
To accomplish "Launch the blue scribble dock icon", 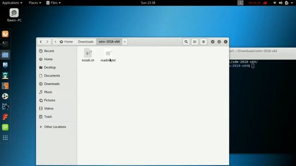I will [x=5, y=107].
